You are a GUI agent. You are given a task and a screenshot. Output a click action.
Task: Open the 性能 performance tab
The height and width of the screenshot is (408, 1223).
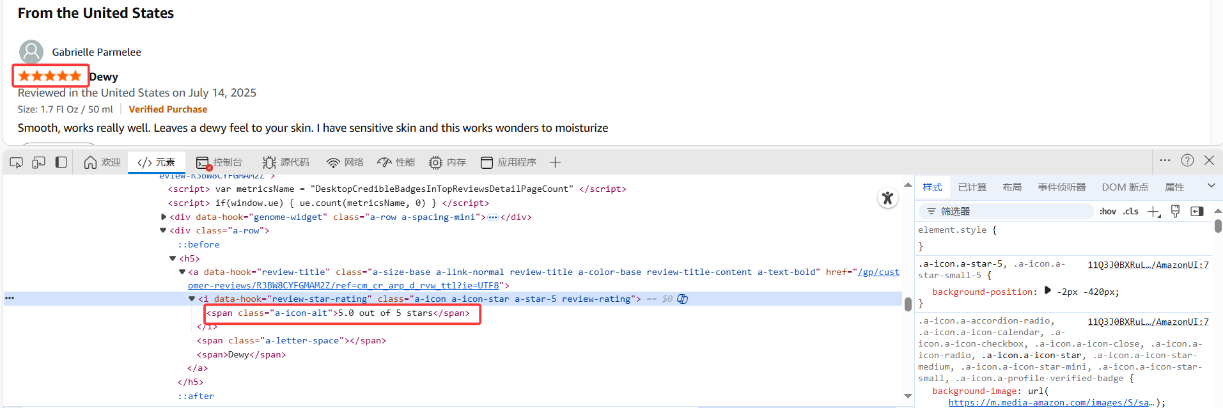[x=396, y=162]
